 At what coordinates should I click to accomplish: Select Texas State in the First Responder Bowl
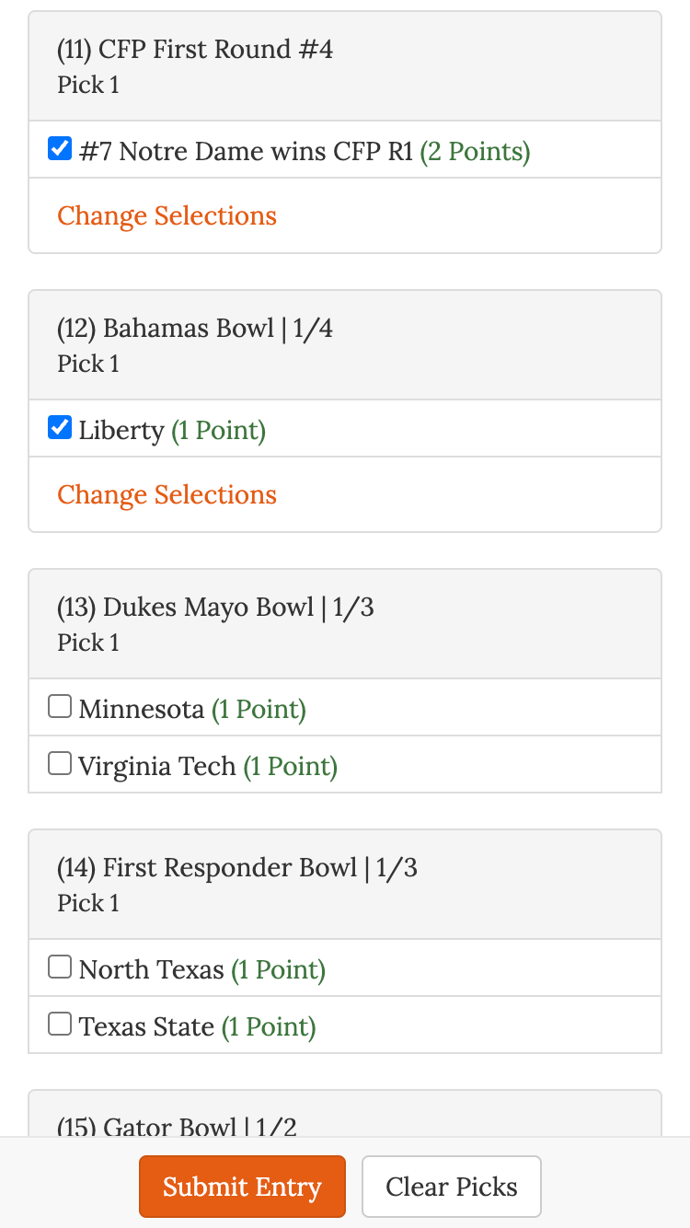pos(59,1023)
